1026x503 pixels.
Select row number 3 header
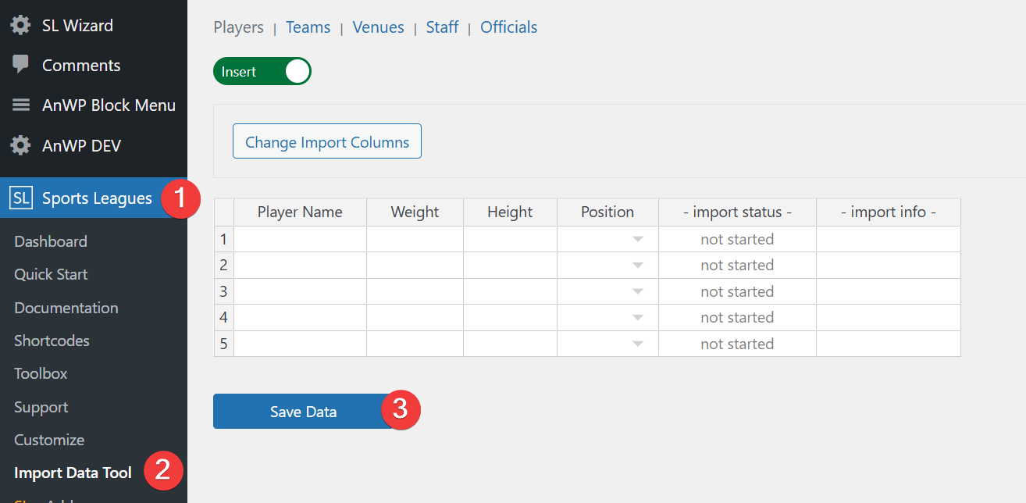pos(224,291)
